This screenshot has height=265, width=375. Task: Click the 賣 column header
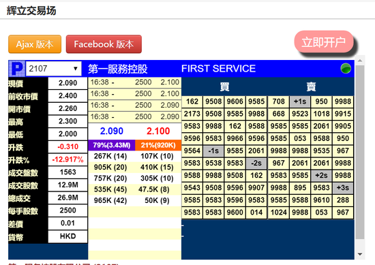[x=311, y=87]
